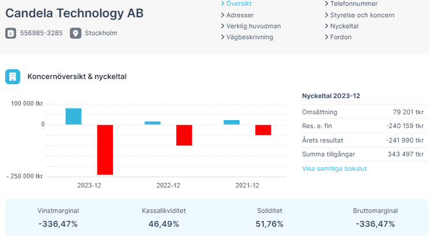Screen dimensions: 429x236
Task: Open the Översikt section
Action: click(x=239, y=4)
